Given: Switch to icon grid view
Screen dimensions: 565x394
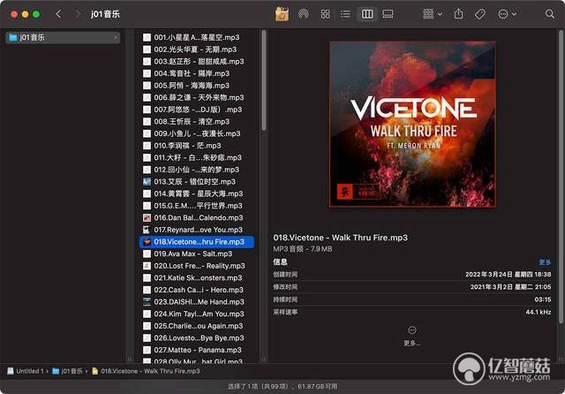Looking at the screenshot, I should tap(326, 14).
